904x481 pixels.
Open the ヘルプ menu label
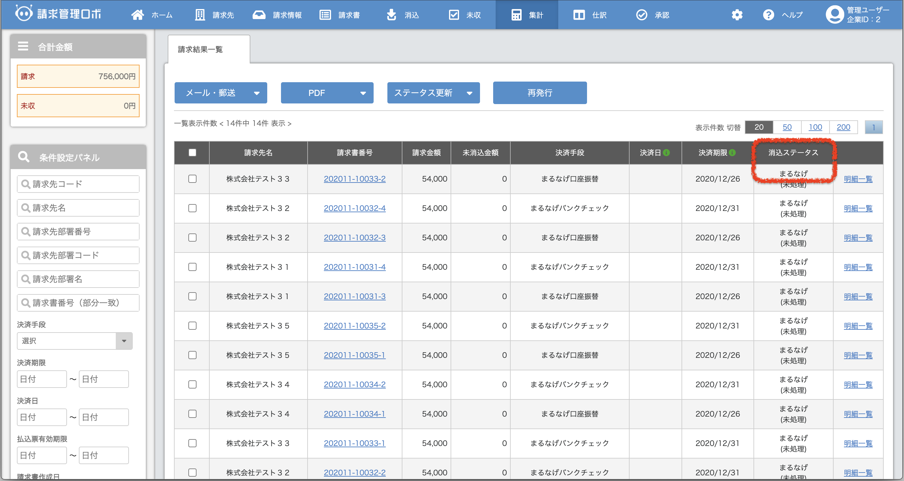click(792, 15)
